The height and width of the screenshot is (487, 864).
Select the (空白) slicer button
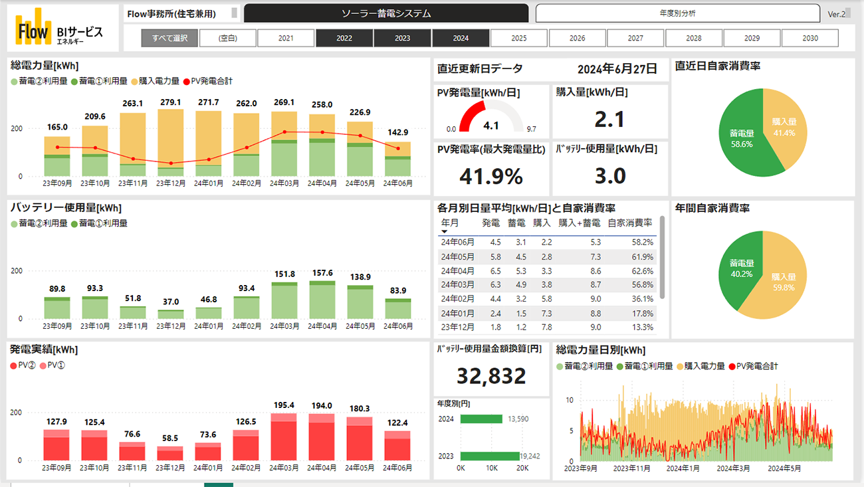(x=228, y=39)
